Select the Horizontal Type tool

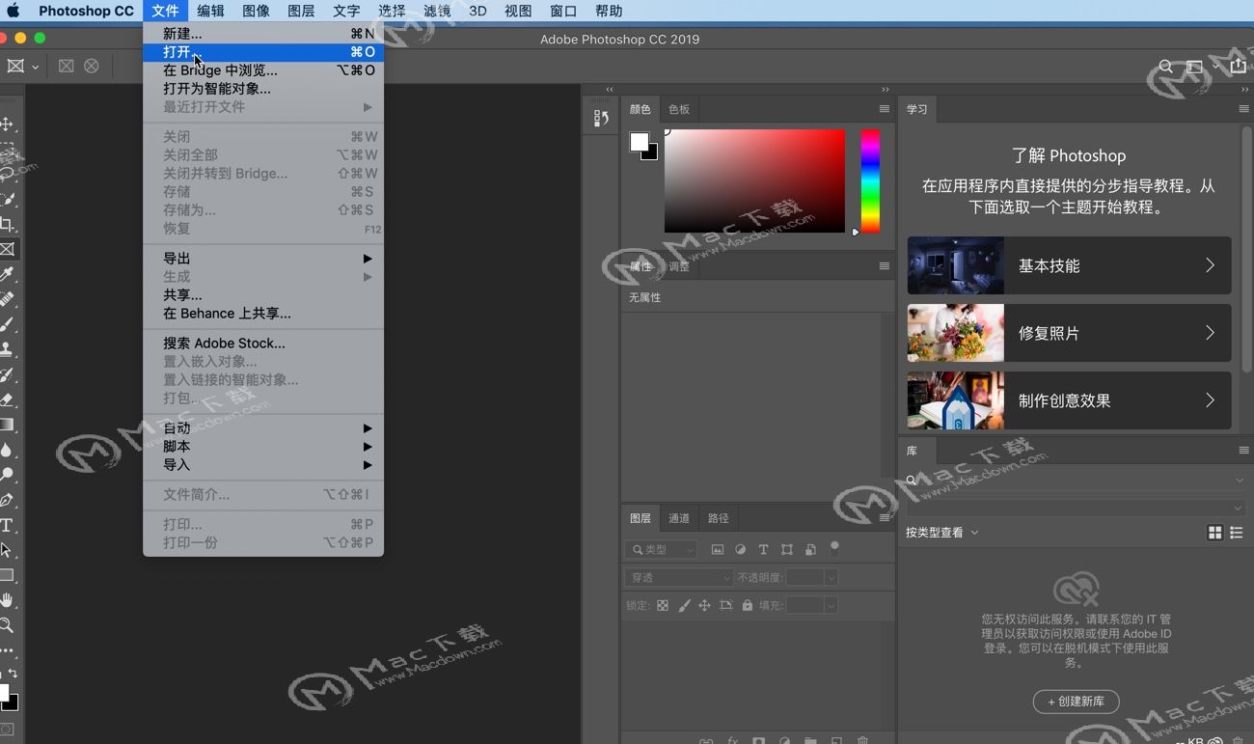[x=7, y=525]
